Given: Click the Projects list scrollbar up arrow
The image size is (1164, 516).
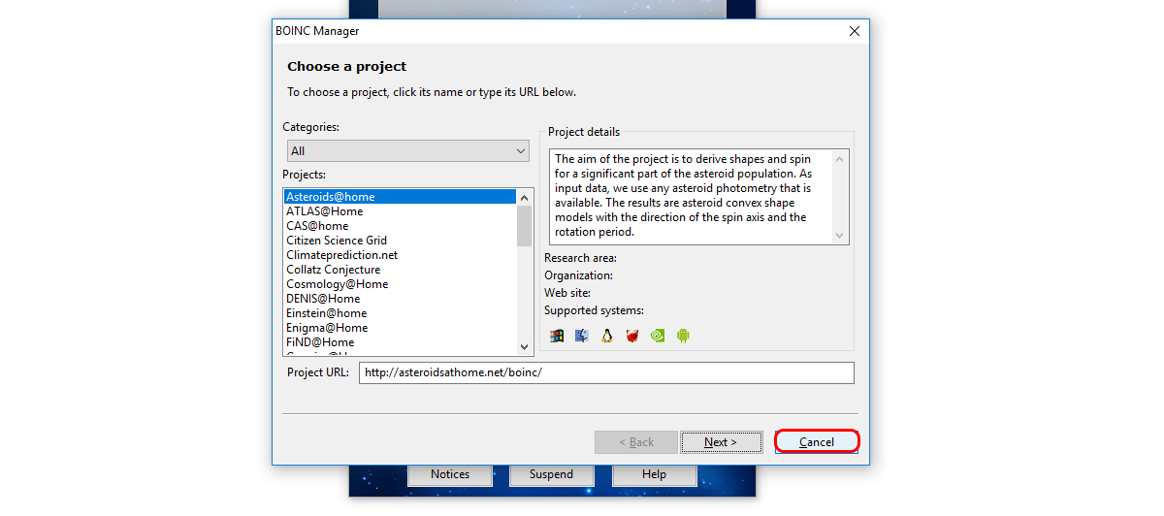Looking at the screenshot, I should (525, 197).
